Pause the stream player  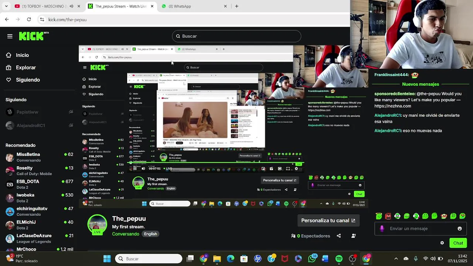pos(135,168)
